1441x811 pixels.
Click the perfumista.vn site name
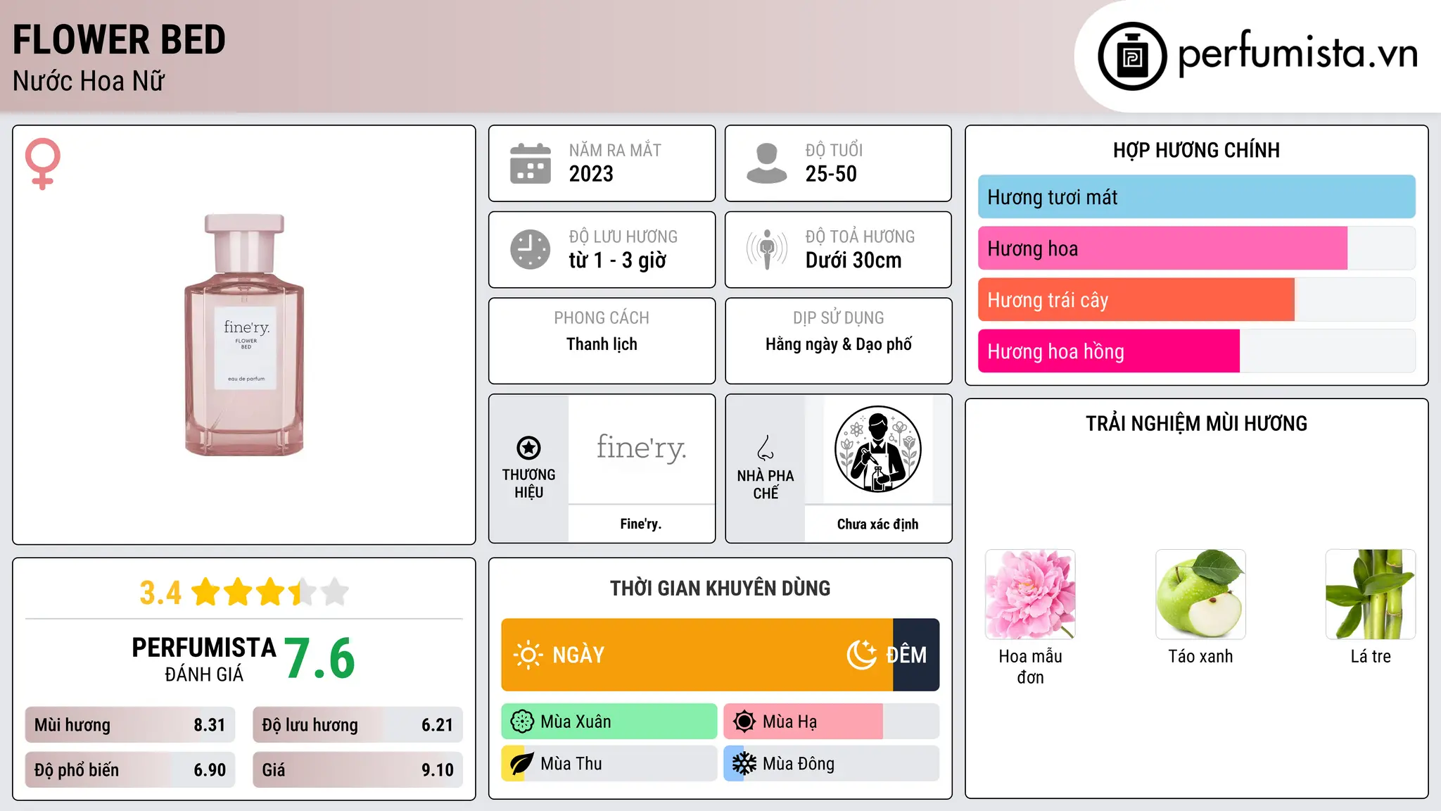1298,54
